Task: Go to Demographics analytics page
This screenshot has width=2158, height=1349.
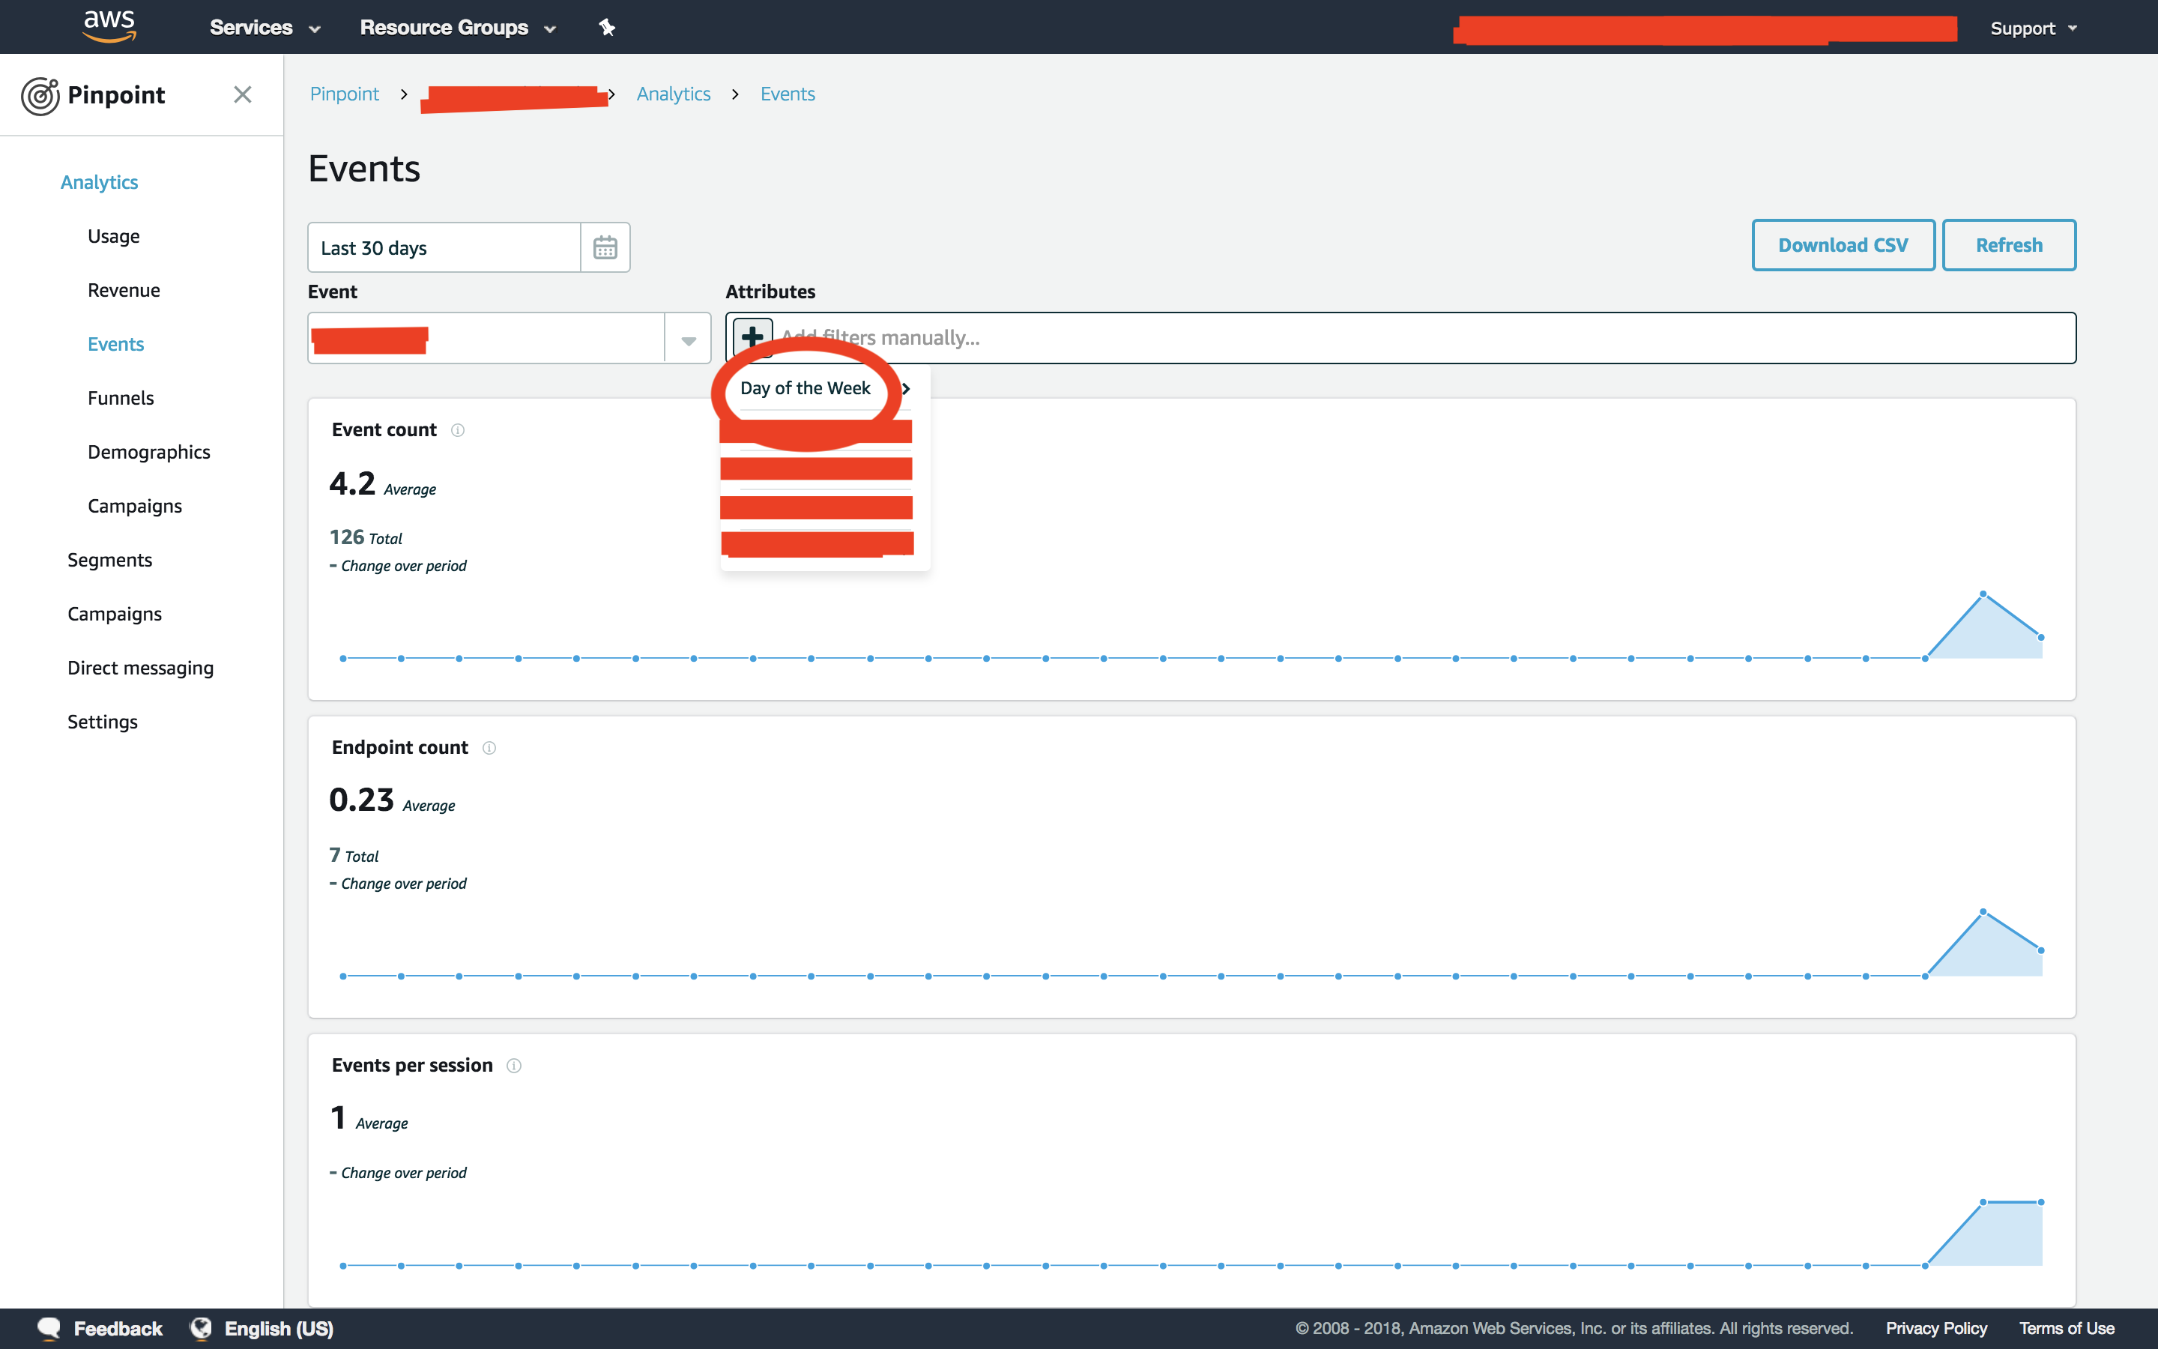Action: [149, 453]
